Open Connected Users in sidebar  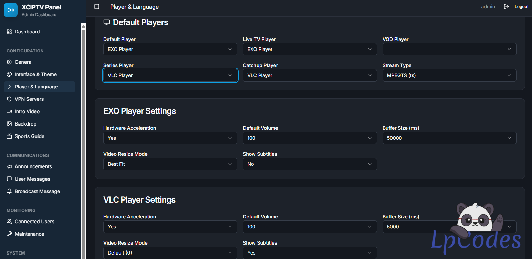click(x=34, y=222)
